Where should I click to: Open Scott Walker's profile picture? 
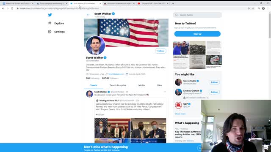[x=95, y=45]
